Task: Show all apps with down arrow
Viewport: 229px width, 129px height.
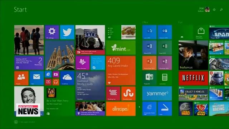Action: [x=16, y=122]
